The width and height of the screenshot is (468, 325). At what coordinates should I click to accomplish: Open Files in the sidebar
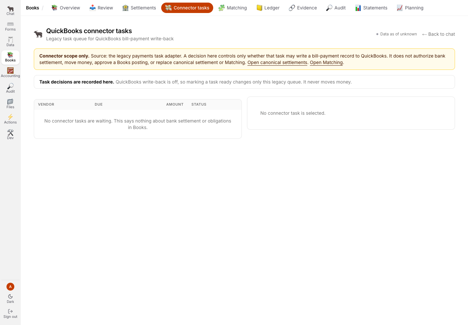point(10,104)
